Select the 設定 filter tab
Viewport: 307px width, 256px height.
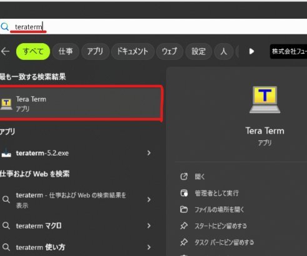tap(198, 51)
